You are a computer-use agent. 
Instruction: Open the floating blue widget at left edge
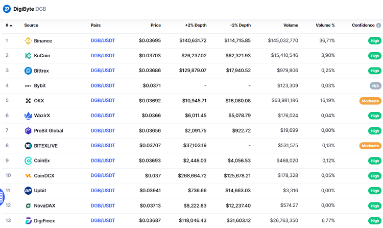[x=2, y=197]
